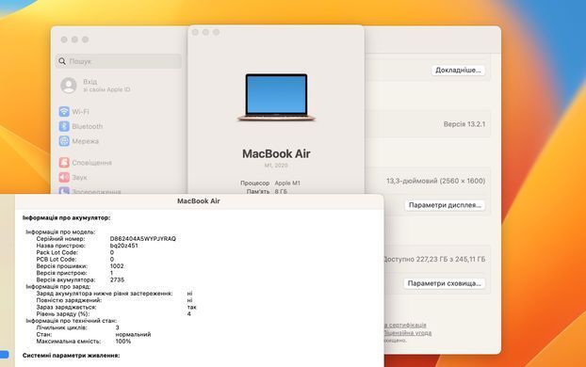Click the large "MacBook Air" heading in About window
The image size is (586, 367).
coord(276,153)
